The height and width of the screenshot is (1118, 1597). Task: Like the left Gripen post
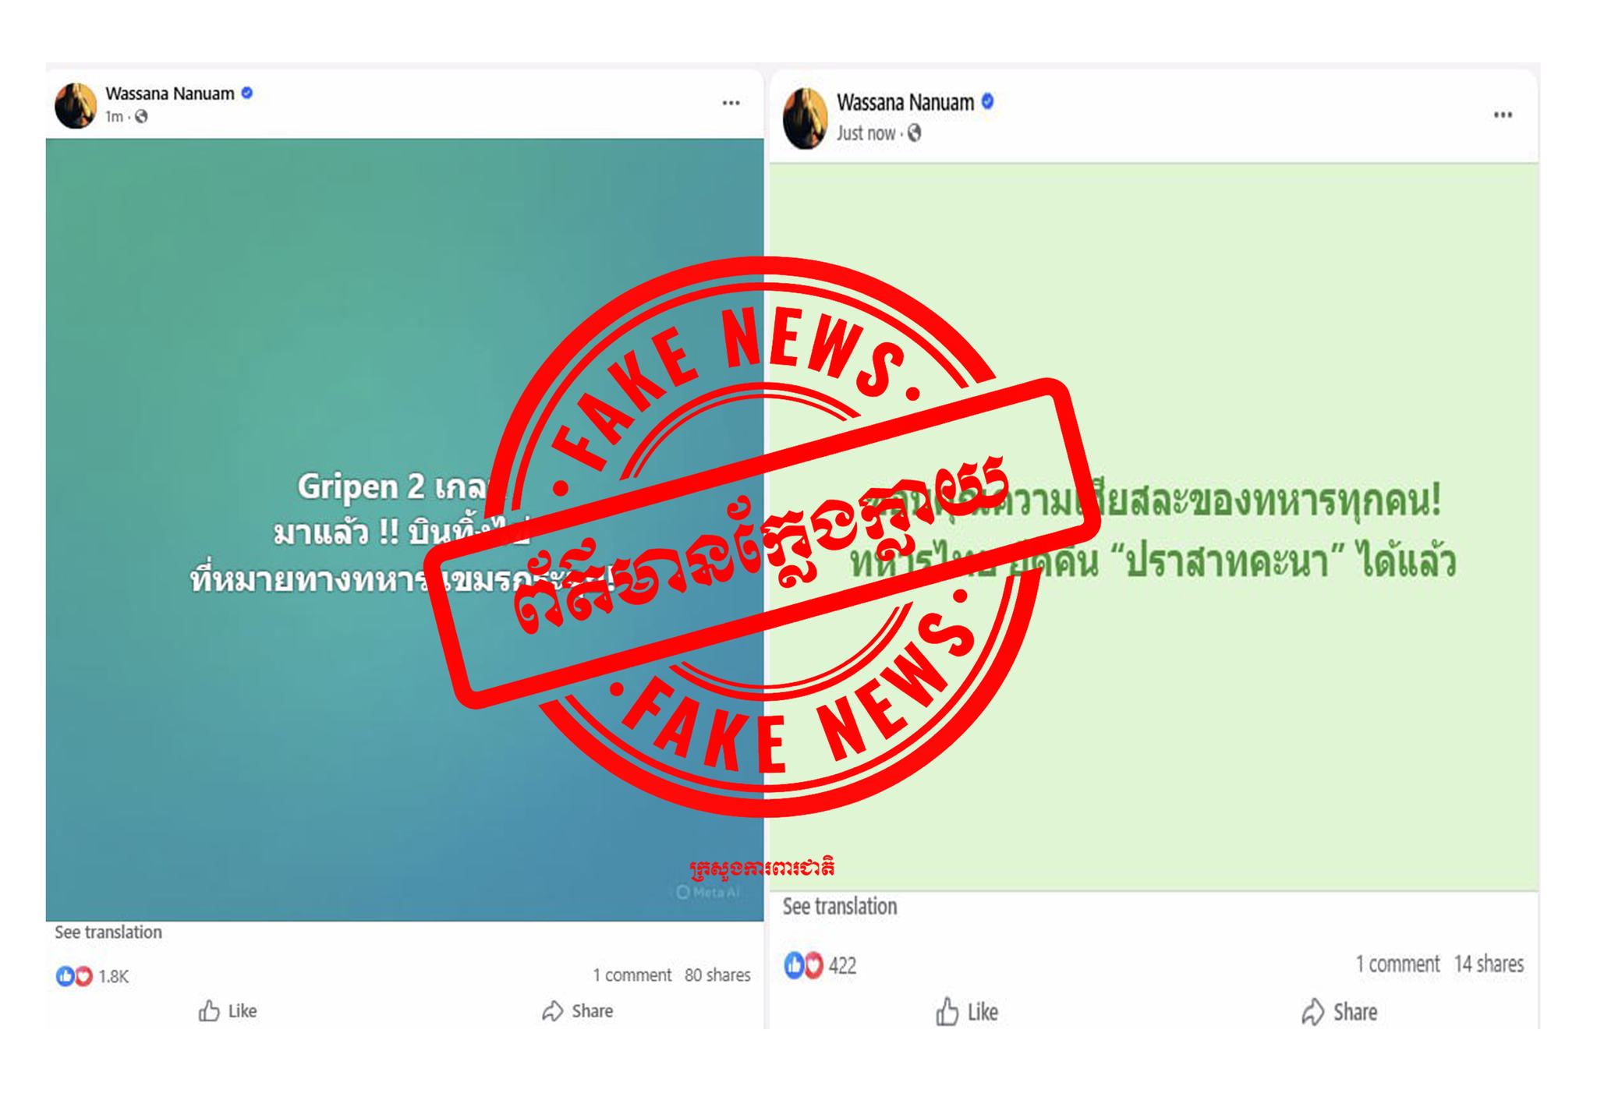pyautogui.click(x=228, y=1011)
